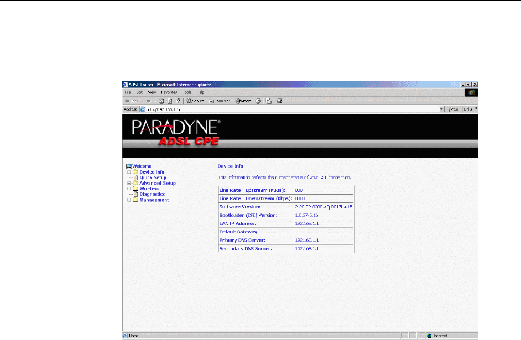
Task: Open the Tools menu
Action: pos(187,92)
